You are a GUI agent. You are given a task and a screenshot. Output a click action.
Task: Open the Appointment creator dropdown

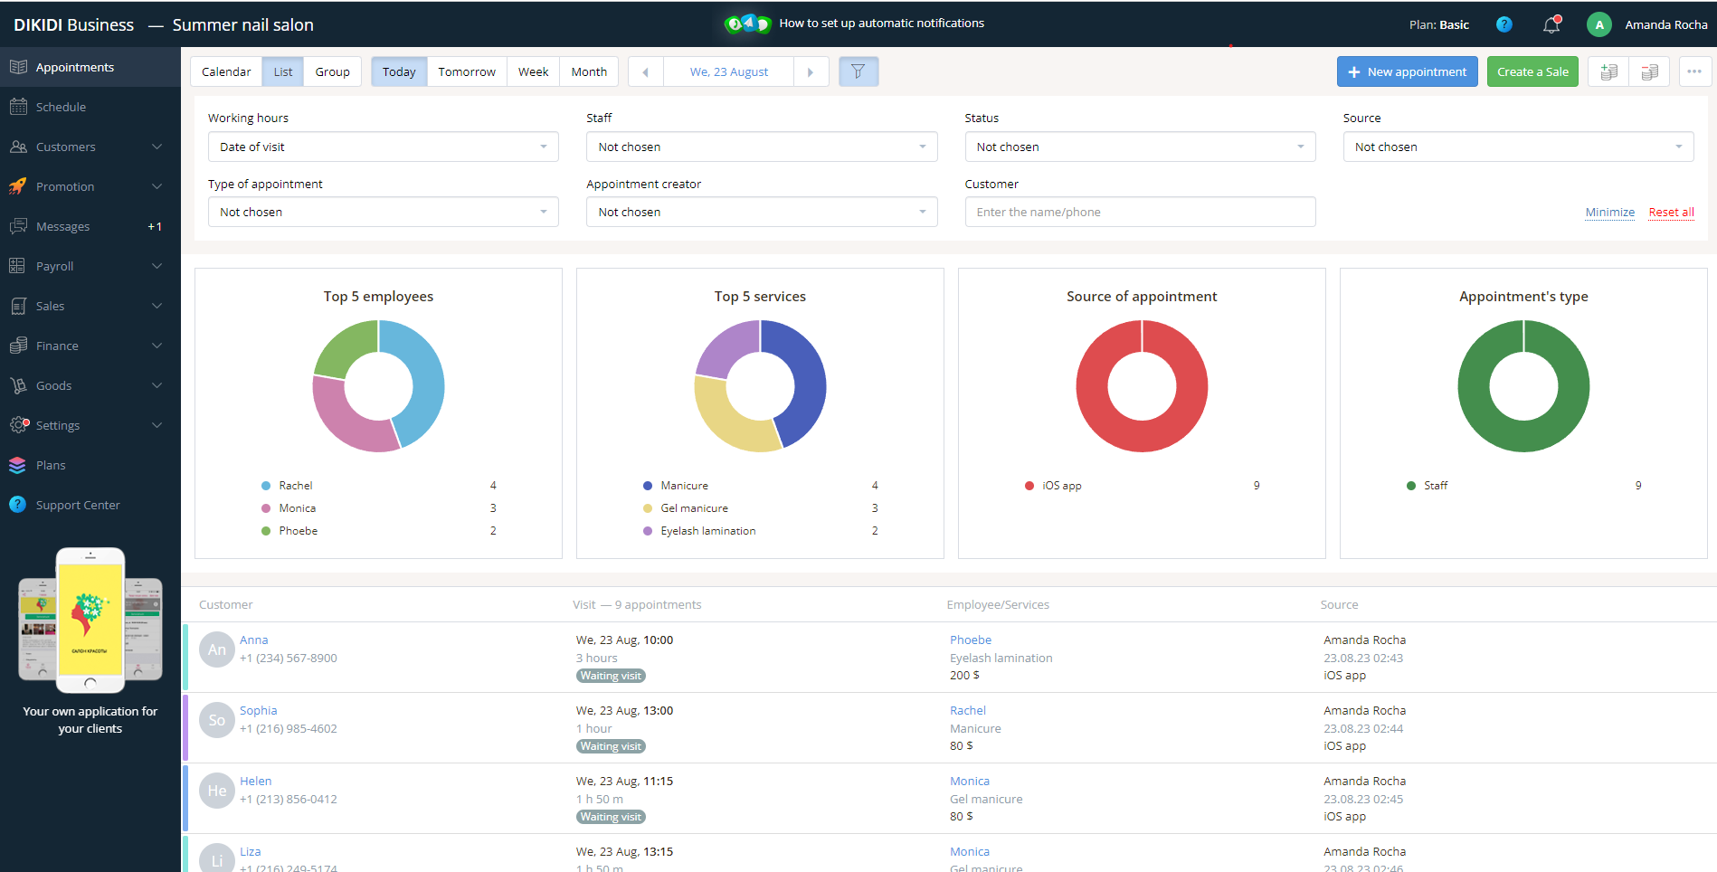tap(762, 212)
